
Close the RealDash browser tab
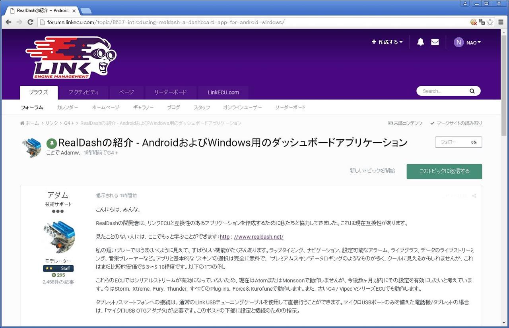tap(74, 11)
